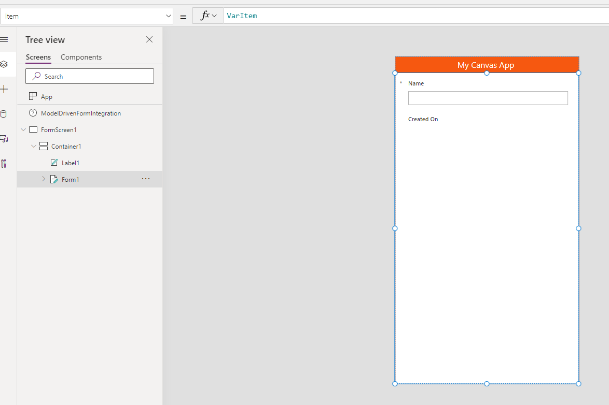Select the Tree view layers icon
The image size is (609, 405).
[x=4, y=64]
